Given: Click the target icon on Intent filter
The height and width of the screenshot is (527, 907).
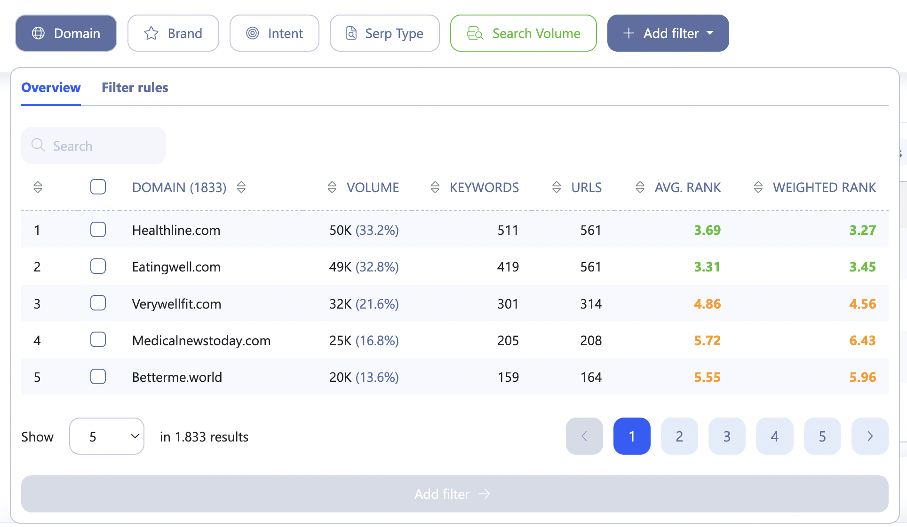Looking at the screenshot, I should (x=253, y=33).
